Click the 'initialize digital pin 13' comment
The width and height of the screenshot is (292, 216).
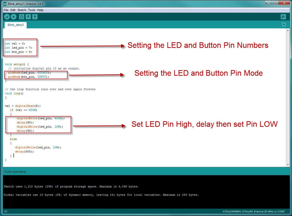click(x=44, y=68)
